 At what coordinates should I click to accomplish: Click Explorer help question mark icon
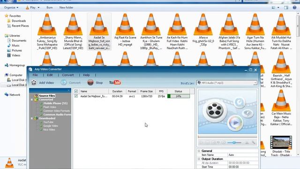click(295, 8)
